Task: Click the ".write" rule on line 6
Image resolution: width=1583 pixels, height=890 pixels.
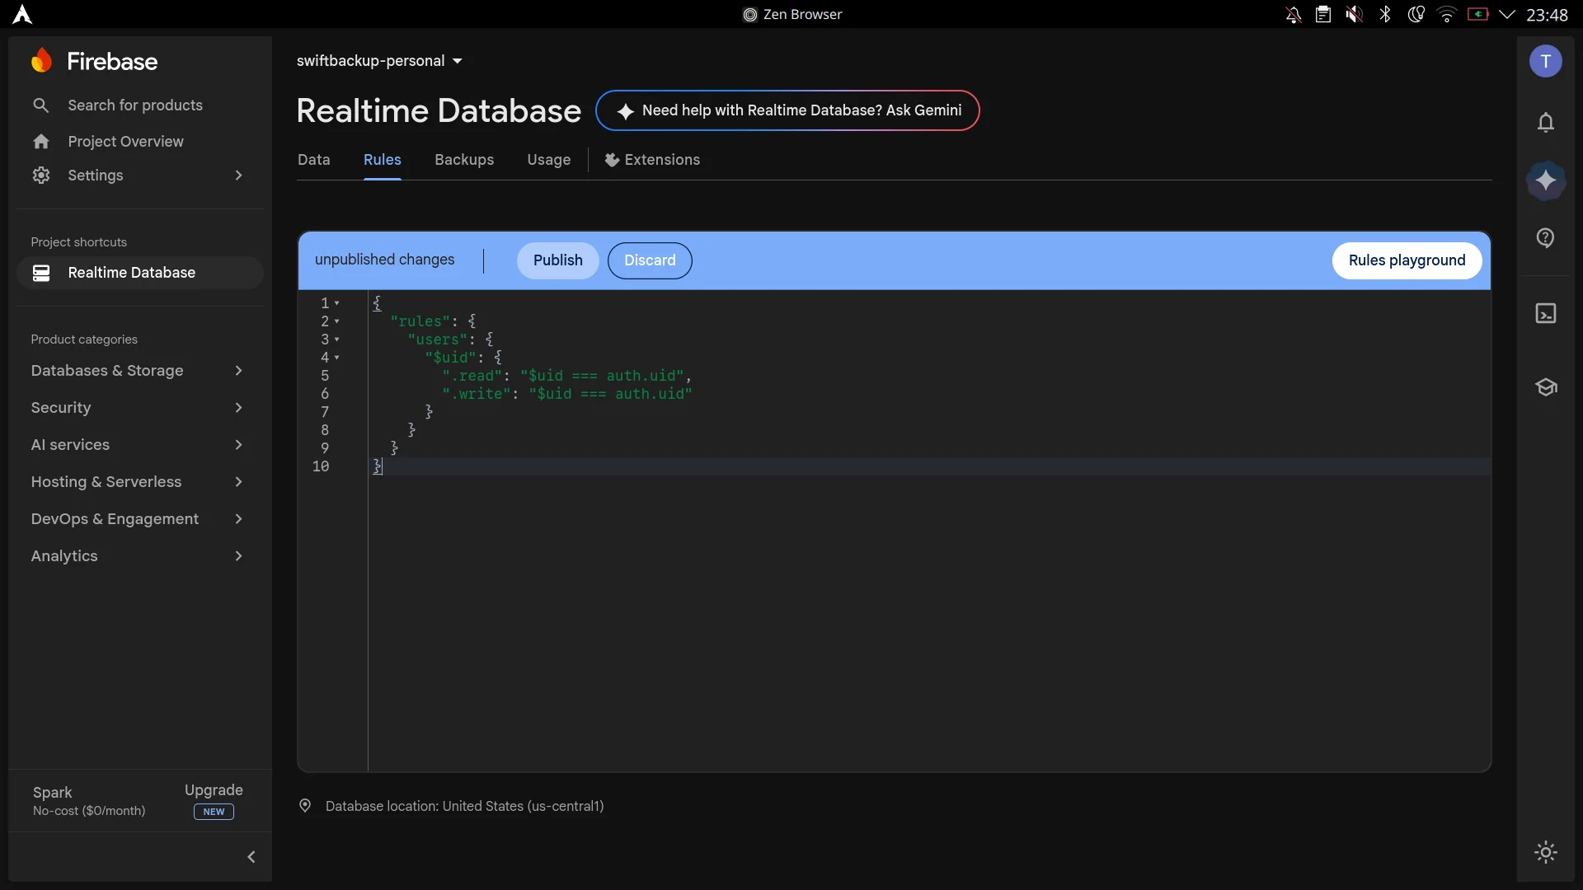Action: pyautogui.click(x=567, y=394)
